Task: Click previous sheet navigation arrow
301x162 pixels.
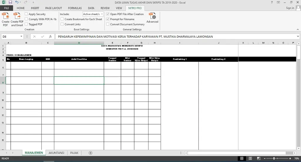Action: click(x=6, y=153)
